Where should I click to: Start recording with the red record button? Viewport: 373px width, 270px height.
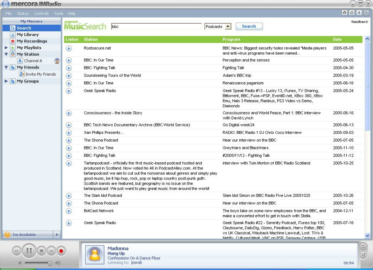pyautogui.click(x=61, y=251)
